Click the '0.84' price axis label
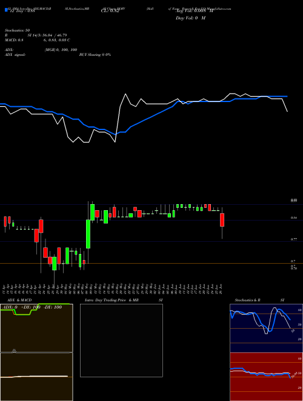Image resolution: width=303 pixels, height=401 pixels. coord(293,218)
